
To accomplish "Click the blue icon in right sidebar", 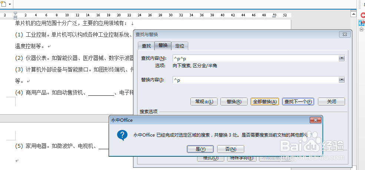I will tap(362, 23).
